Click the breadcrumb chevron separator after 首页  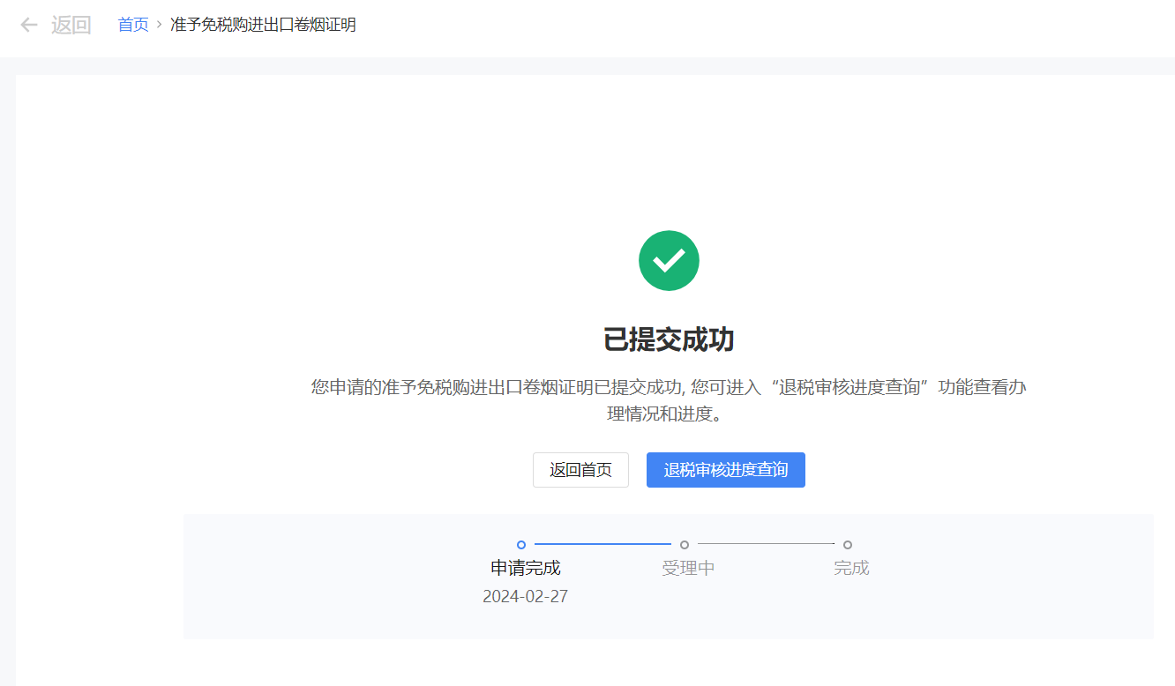click(x=160, y=25)
